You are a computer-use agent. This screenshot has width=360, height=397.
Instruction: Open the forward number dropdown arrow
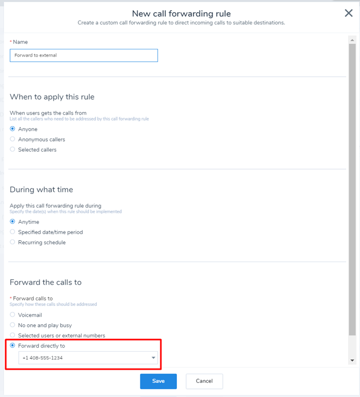click(154, 358)
